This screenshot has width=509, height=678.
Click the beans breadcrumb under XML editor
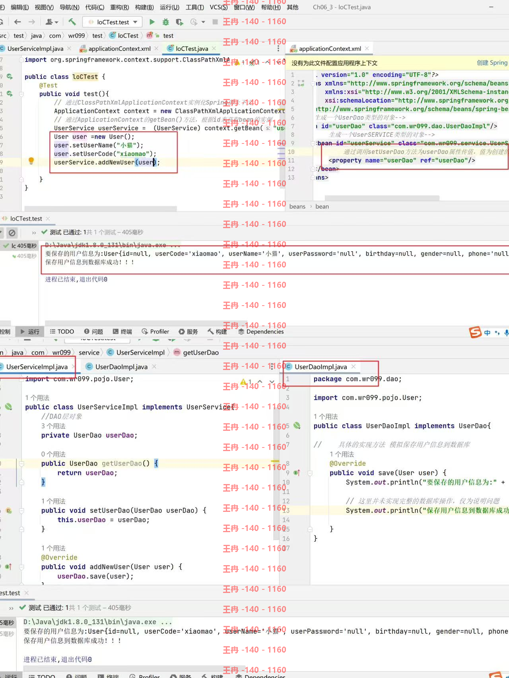pos(297,207)
